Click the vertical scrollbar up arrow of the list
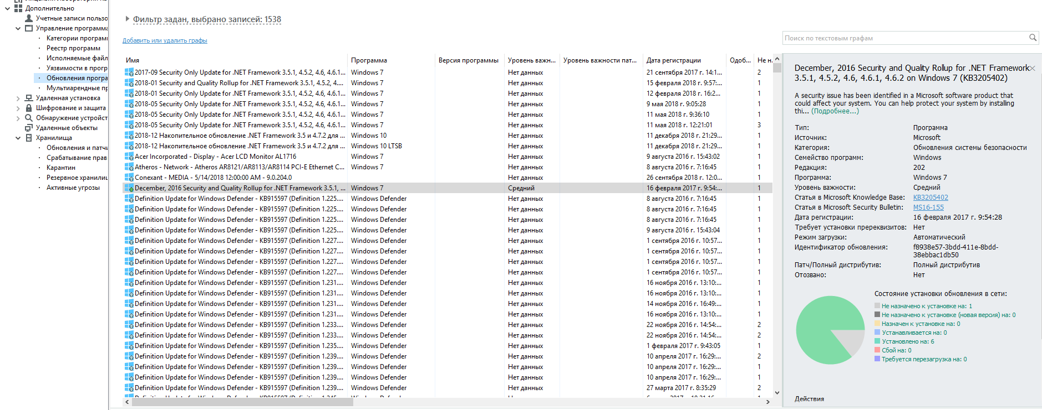Screen dimensions: 1042x410 [777, 59]
